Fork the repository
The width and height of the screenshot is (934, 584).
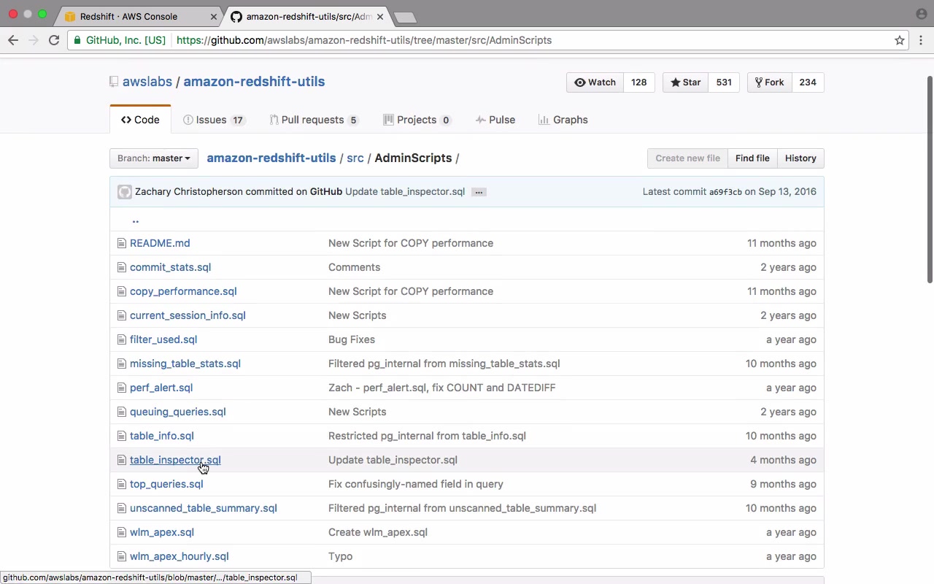point(769,82)
